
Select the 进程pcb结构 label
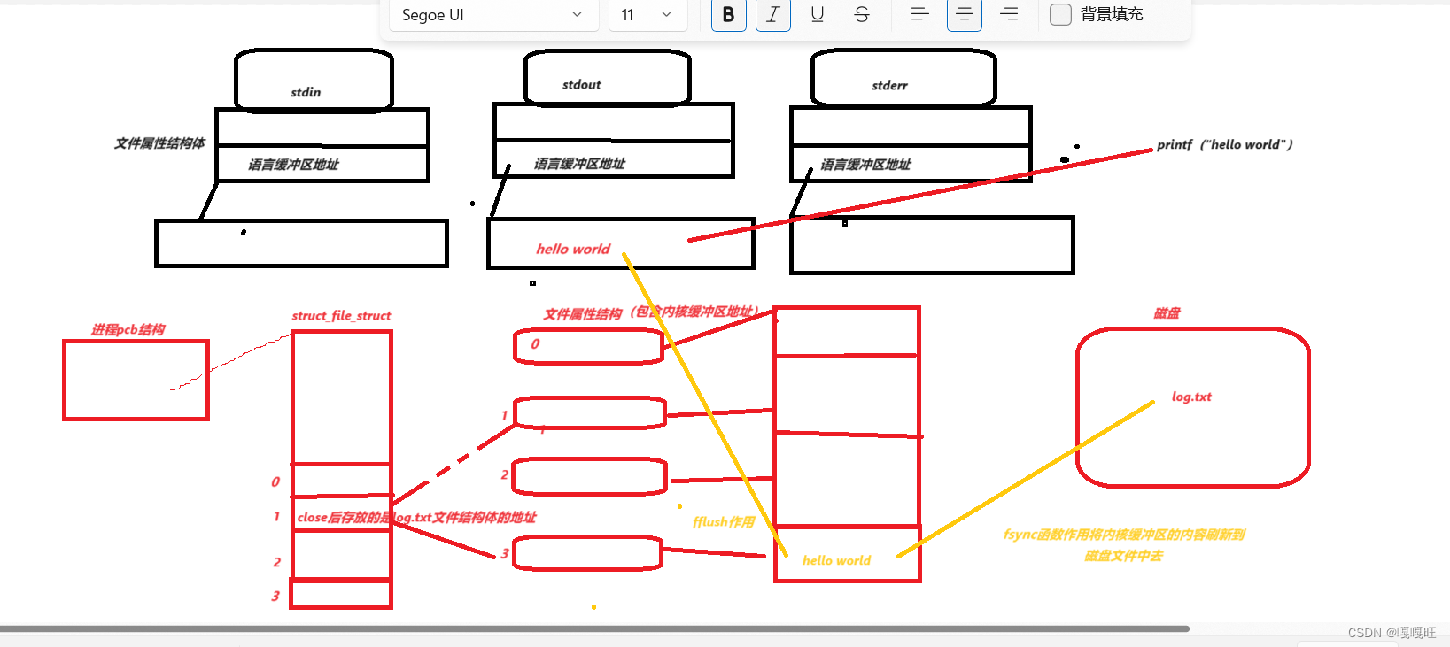128,330
